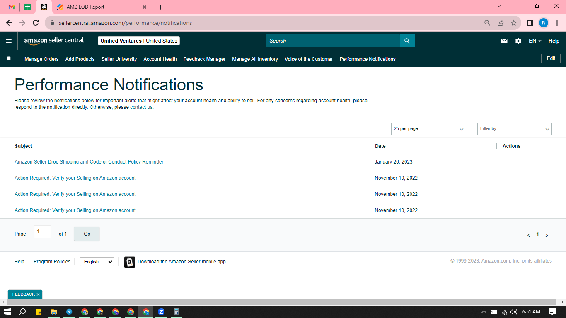Image resolution: width=566 pixels, height=318 pixels.
Task: Click the search magnifier button
Action: (407, 41)
